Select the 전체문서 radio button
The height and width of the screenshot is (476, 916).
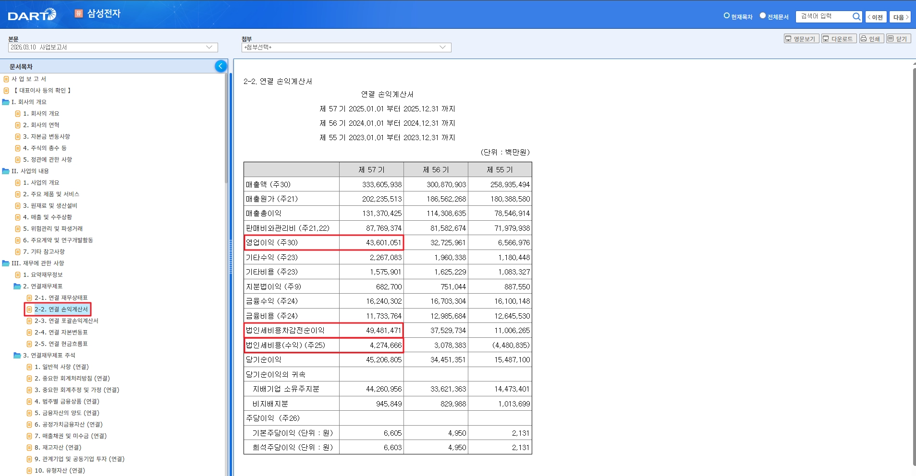(x=762, y=16)
